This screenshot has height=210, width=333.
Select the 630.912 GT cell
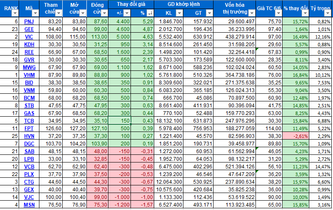[198, 37]
